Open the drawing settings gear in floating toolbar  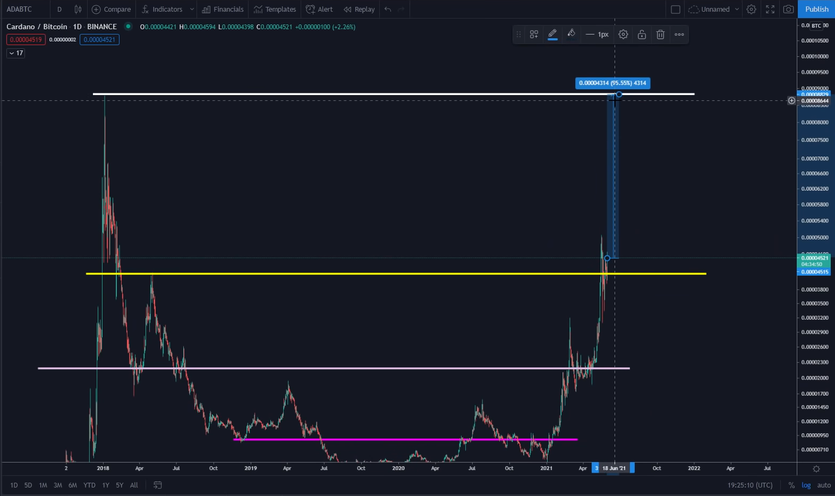[623, 35]
